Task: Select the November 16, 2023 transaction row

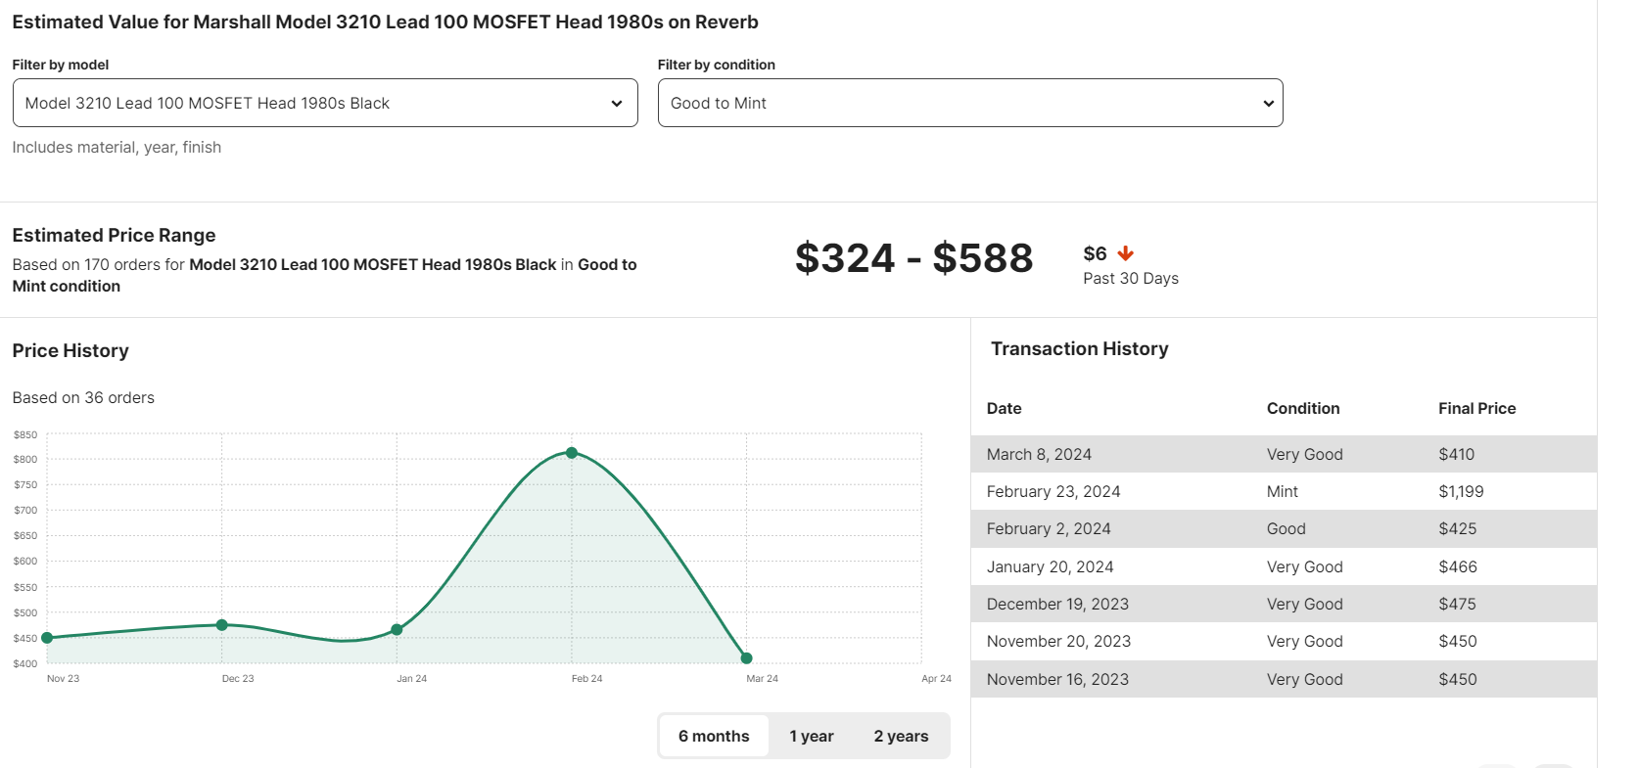Action: tap(1284, 679)
